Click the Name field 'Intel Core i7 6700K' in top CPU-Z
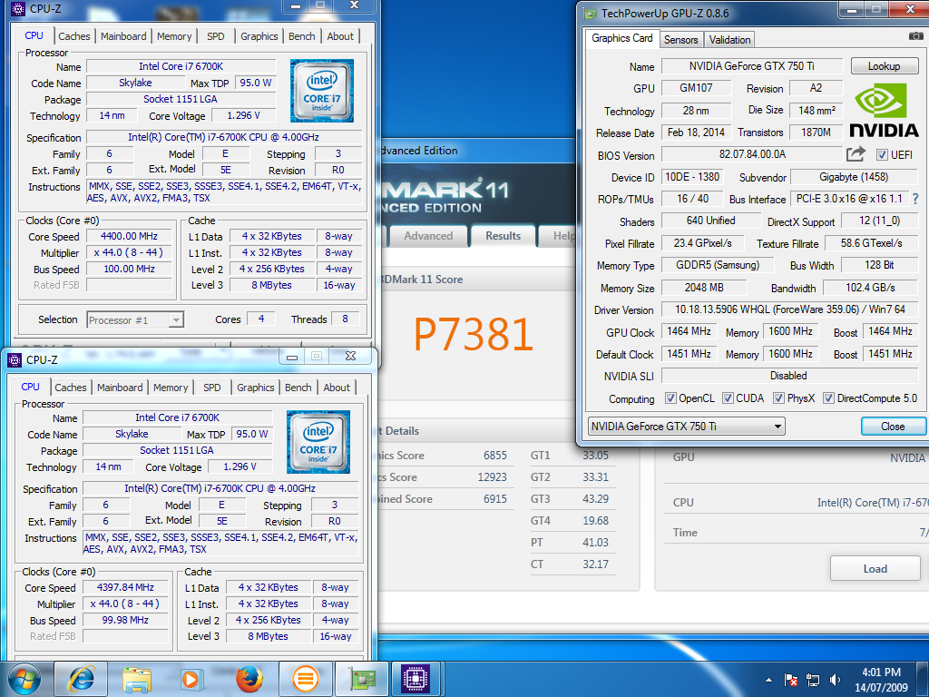Image resolution: width=929 pixels, height=697 pixels. 181,66
